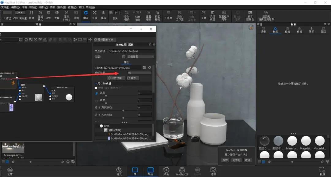The image size is (331, 177).
Task: Switch to the 图像 image project tab
Action: [323, 30]
